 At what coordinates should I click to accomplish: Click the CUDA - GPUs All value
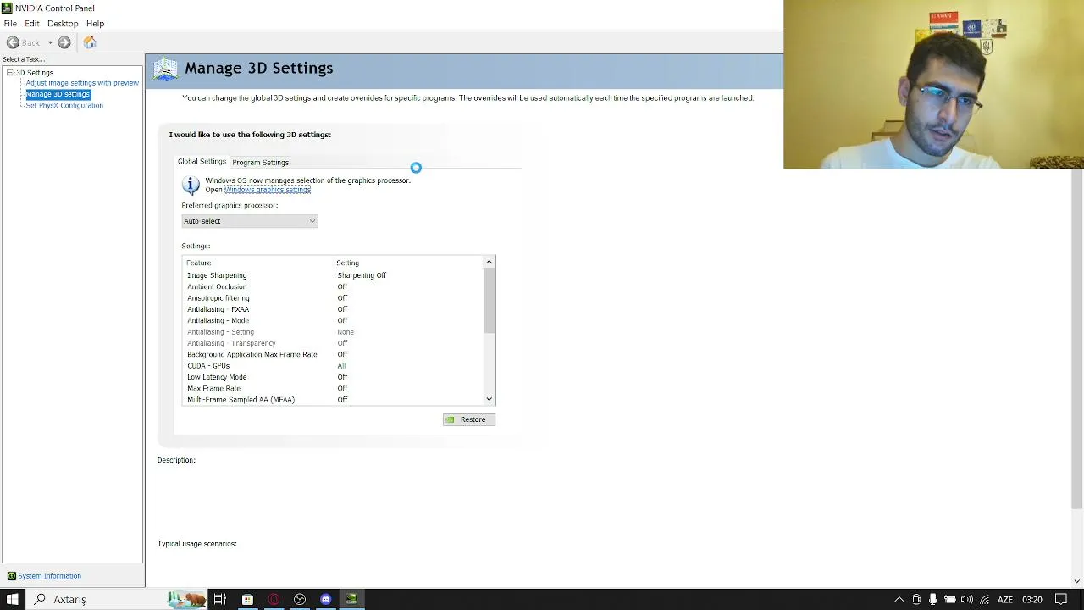[x=341, y=366]
